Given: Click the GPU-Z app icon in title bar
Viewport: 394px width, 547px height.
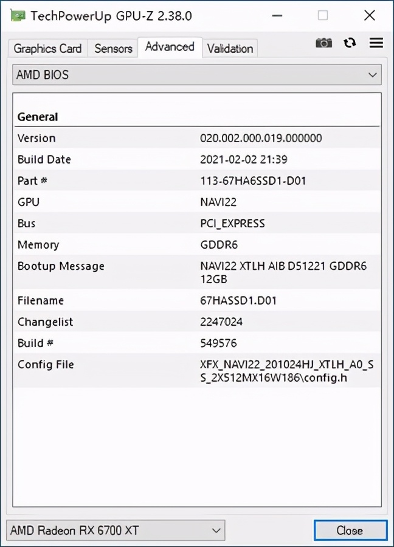Looking at the screenshot, I should coord(18,15).
